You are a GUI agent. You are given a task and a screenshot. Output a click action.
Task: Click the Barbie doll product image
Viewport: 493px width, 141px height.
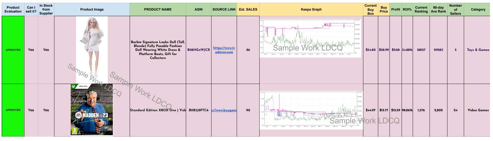click(92, 50)
